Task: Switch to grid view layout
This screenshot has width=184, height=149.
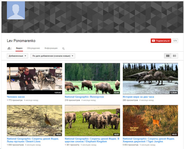Action: coord(168,56)
